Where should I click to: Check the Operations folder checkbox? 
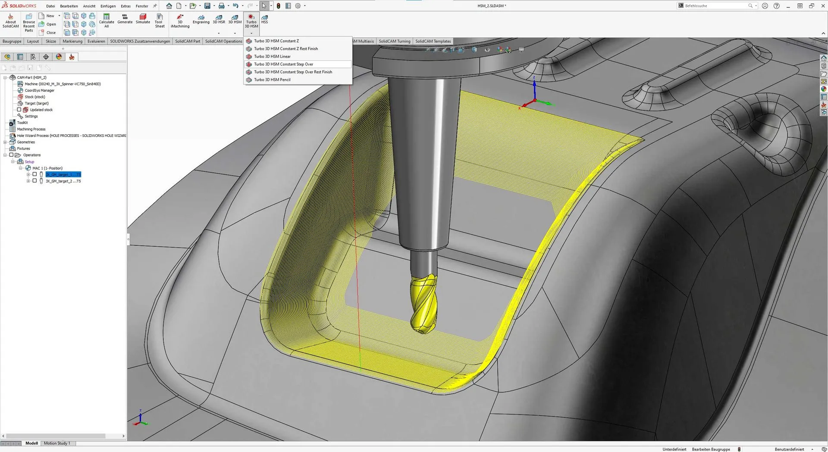tap(12, 155)
